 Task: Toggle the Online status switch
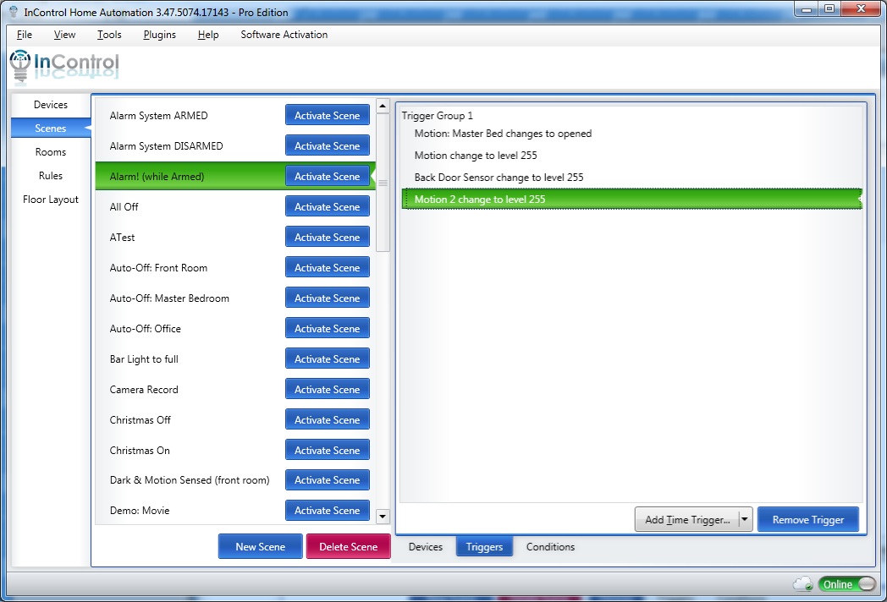[847, 584]
